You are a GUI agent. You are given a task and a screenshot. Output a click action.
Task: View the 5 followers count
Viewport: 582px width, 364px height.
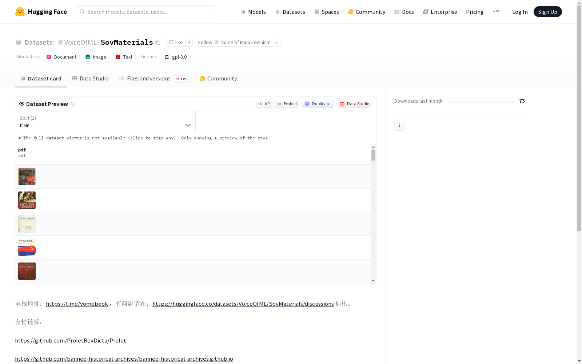pos(276,42)
